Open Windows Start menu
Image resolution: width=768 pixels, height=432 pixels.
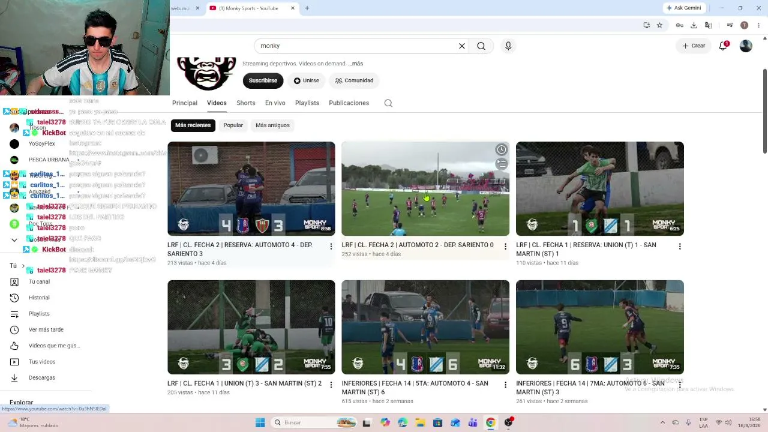pos(260,422)
